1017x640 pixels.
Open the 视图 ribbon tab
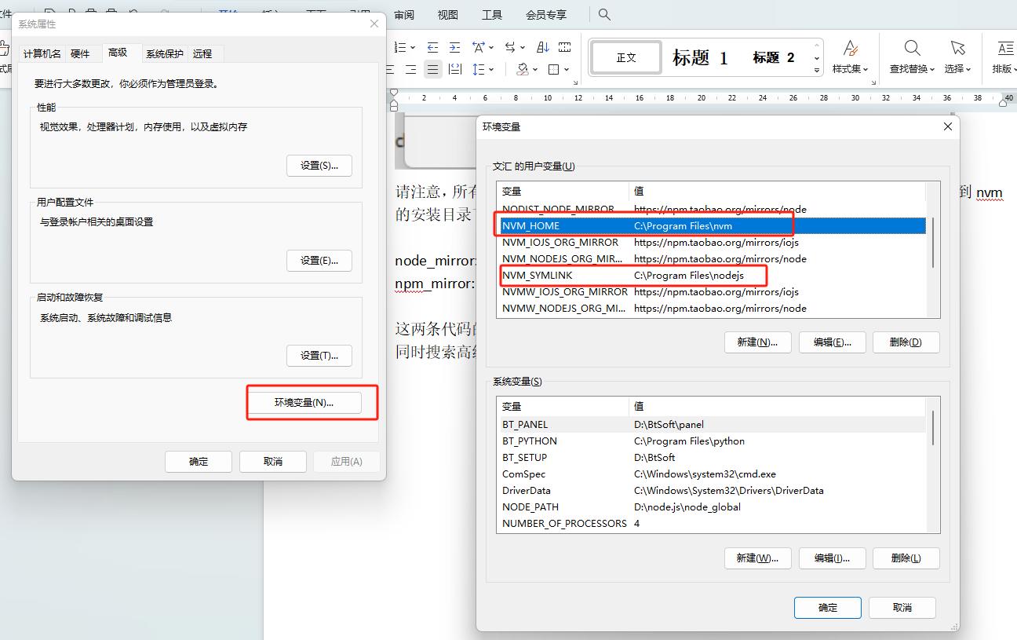(447, 14)
